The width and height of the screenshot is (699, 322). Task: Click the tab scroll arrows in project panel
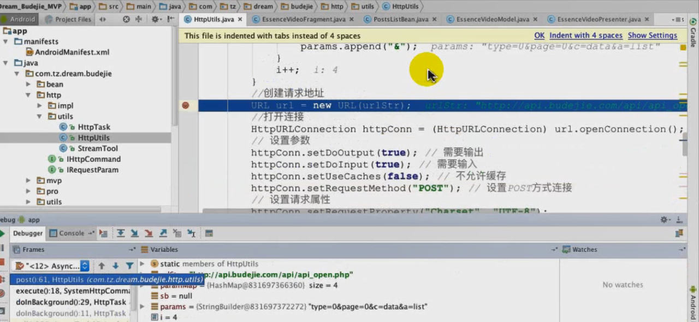click(x=103, y=19)
